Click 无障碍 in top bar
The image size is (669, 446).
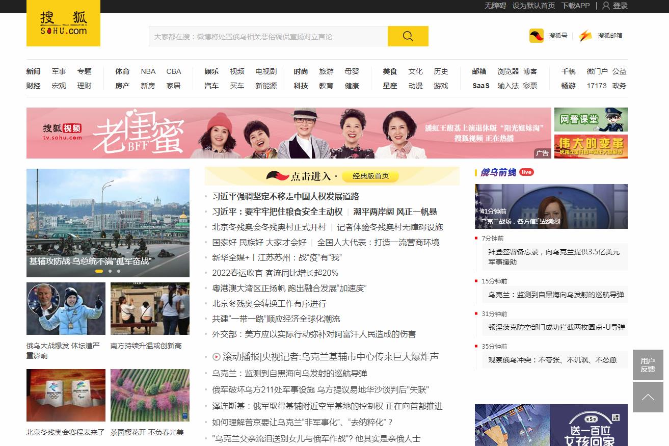coord(495,6)
